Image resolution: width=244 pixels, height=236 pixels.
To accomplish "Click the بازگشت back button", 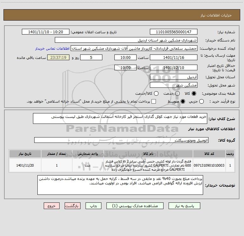I will [73, 206].
